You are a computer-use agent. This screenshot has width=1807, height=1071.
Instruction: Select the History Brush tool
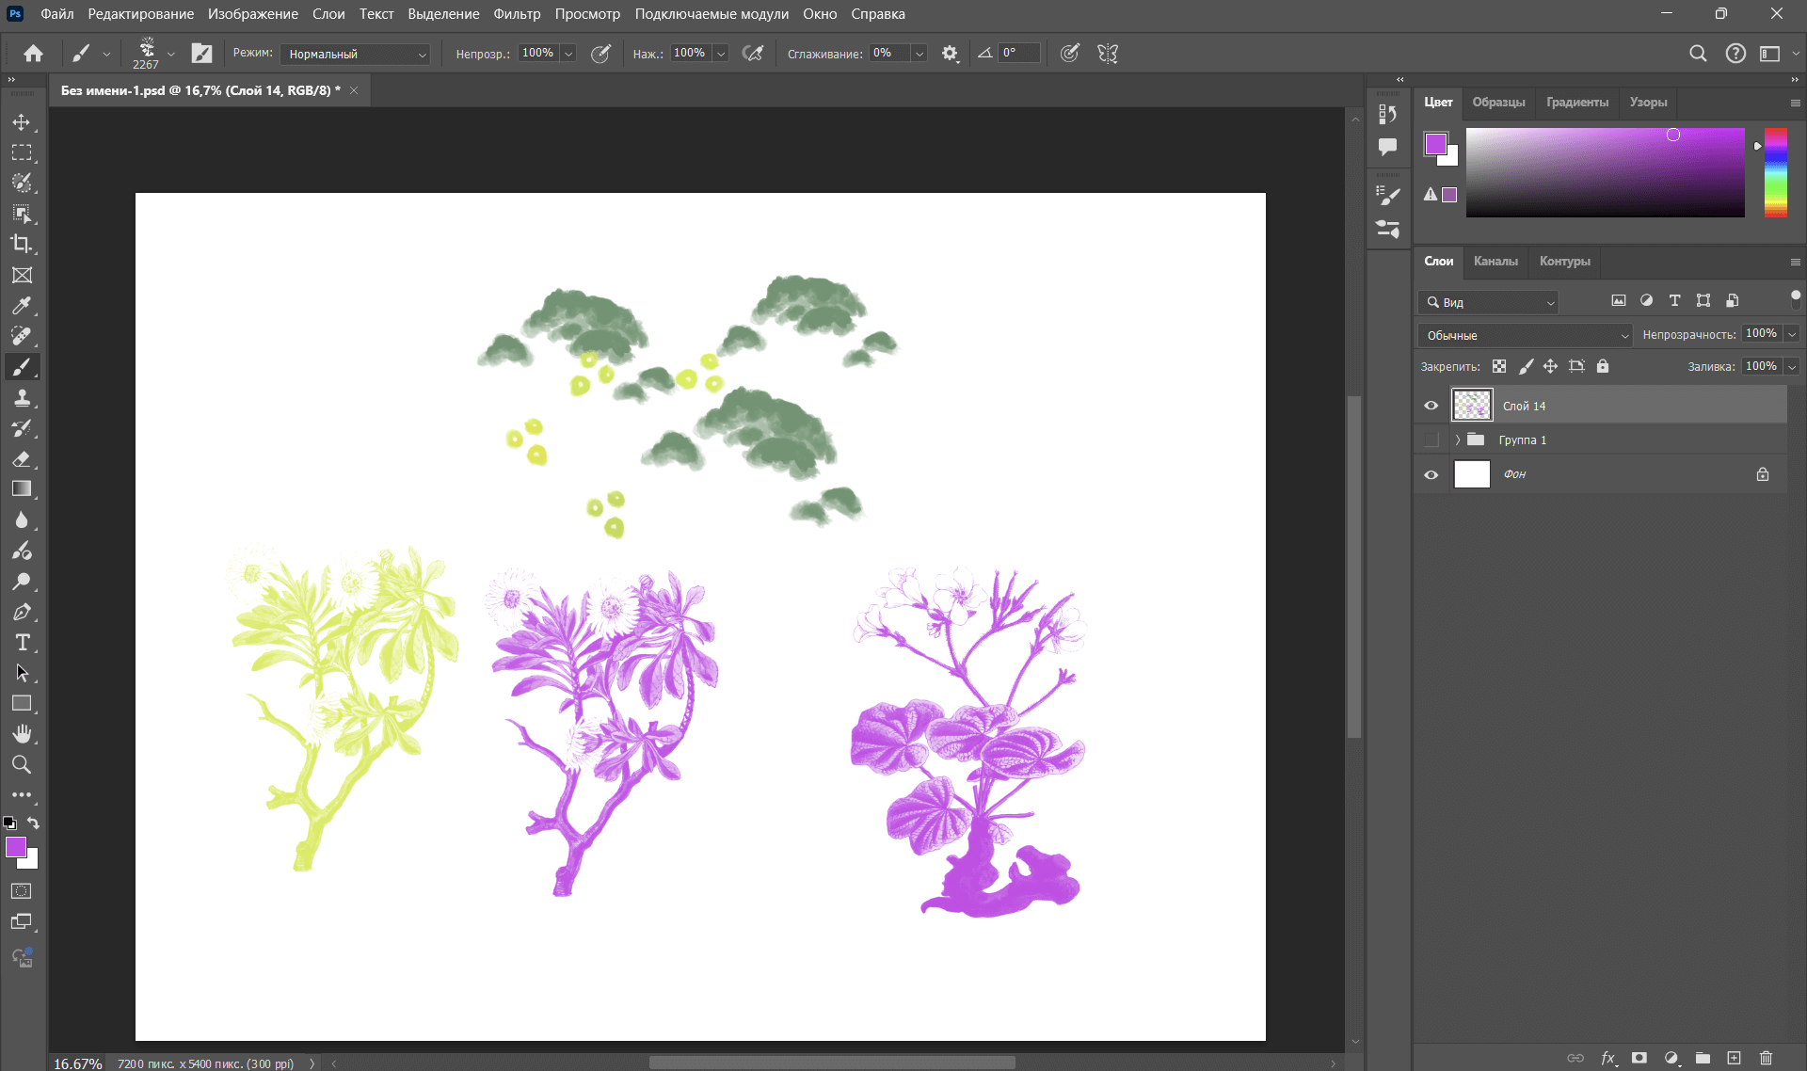(22, 428)
